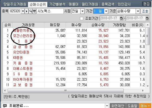Sort by the 매수량 column header
Viewport: 152px width, 108px height.
tap(76, 25)
